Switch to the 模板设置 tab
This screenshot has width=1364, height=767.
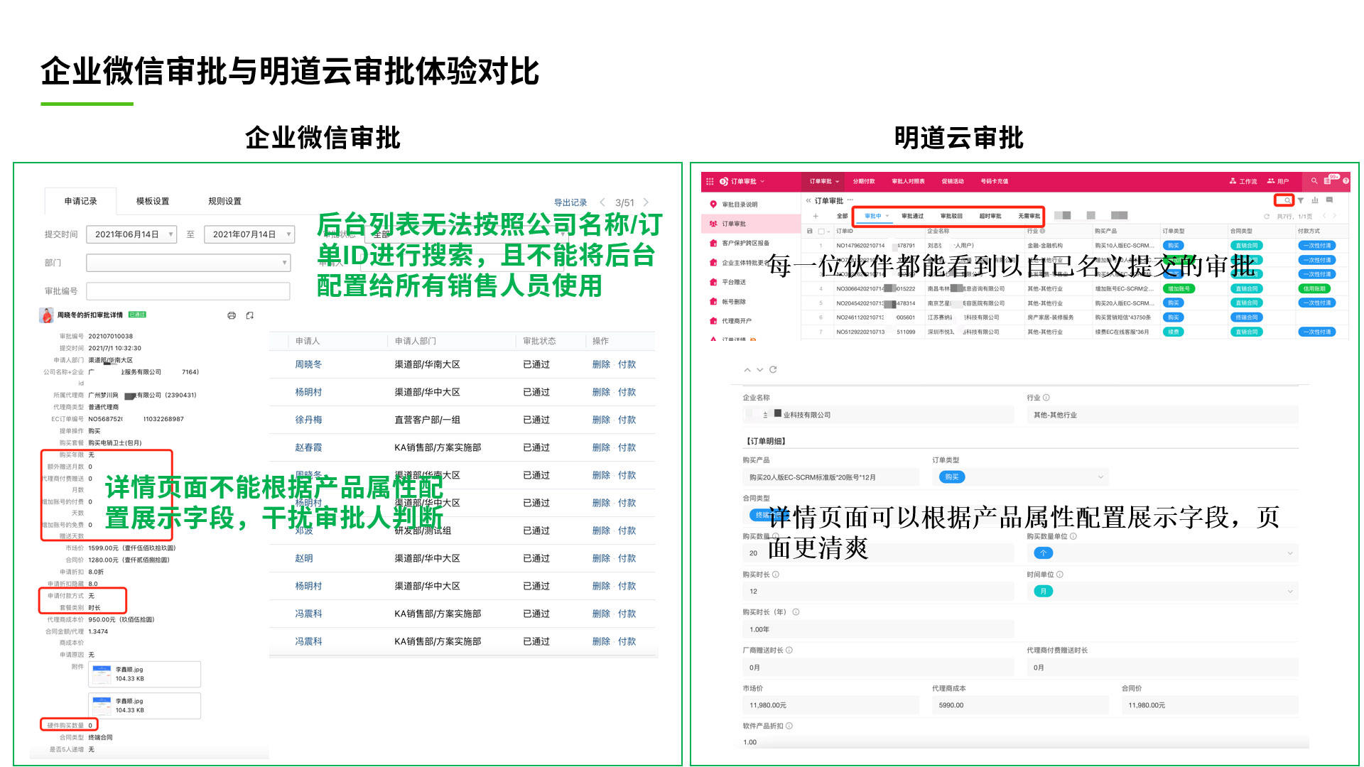(x=153, y=202)
